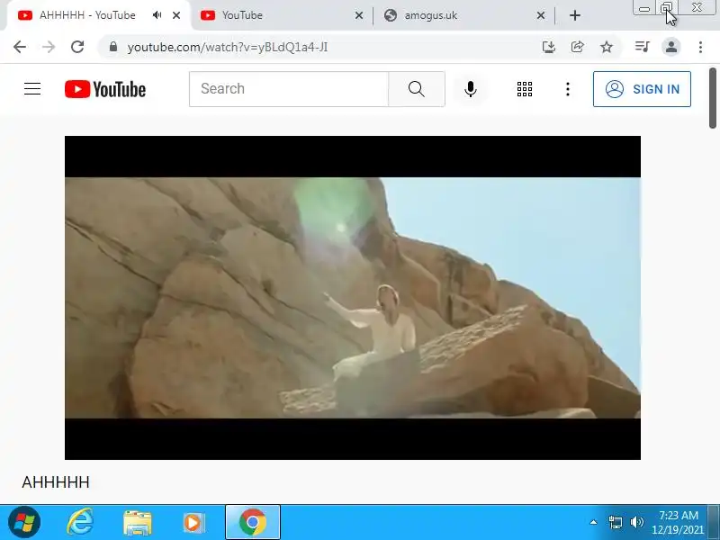
Task: Click the install app icon in the address bar
Action: click(x=549, y=47)
